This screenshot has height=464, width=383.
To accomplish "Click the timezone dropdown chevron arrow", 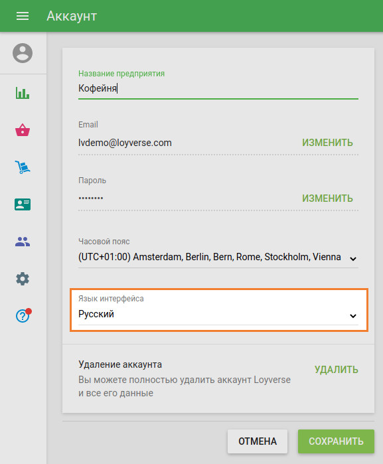I will point(353,259).
